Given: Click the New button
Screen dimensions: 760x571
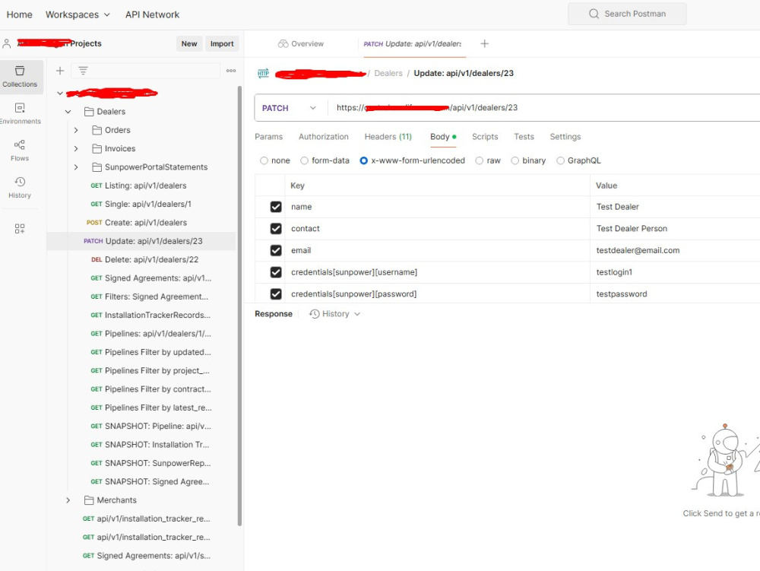Looking at the screenshot, I should click(x=189, y=43).
